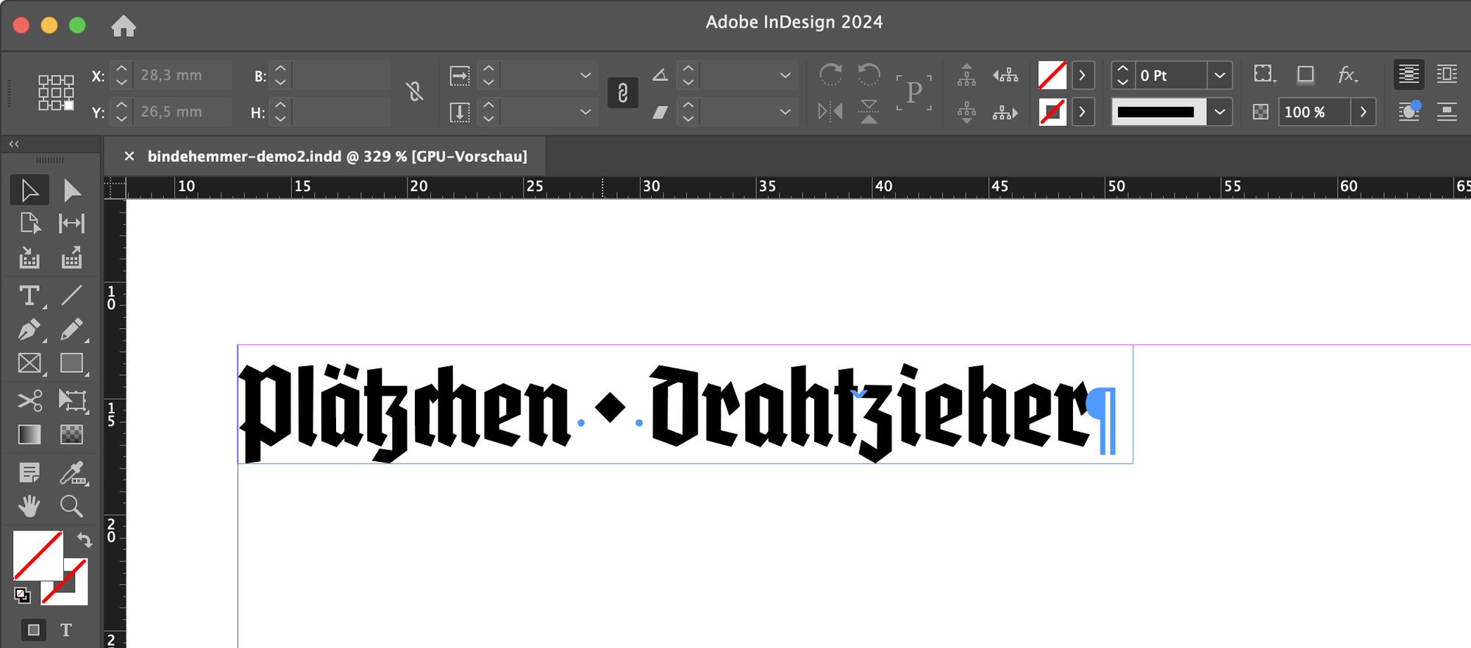Click the text wrap around bounding box icon

pos(1447,74)
